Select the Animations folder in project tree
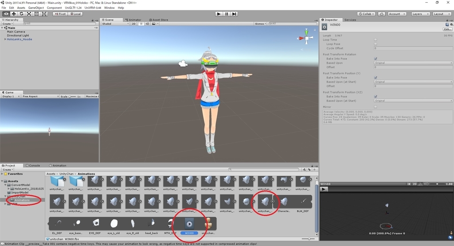Screen dimensions: 454x246 22,200
